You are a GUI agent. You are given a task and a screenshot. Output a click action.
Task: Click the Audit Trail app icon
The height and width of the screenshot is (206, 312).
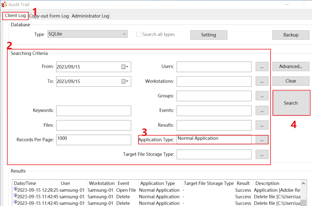point(4,4)
